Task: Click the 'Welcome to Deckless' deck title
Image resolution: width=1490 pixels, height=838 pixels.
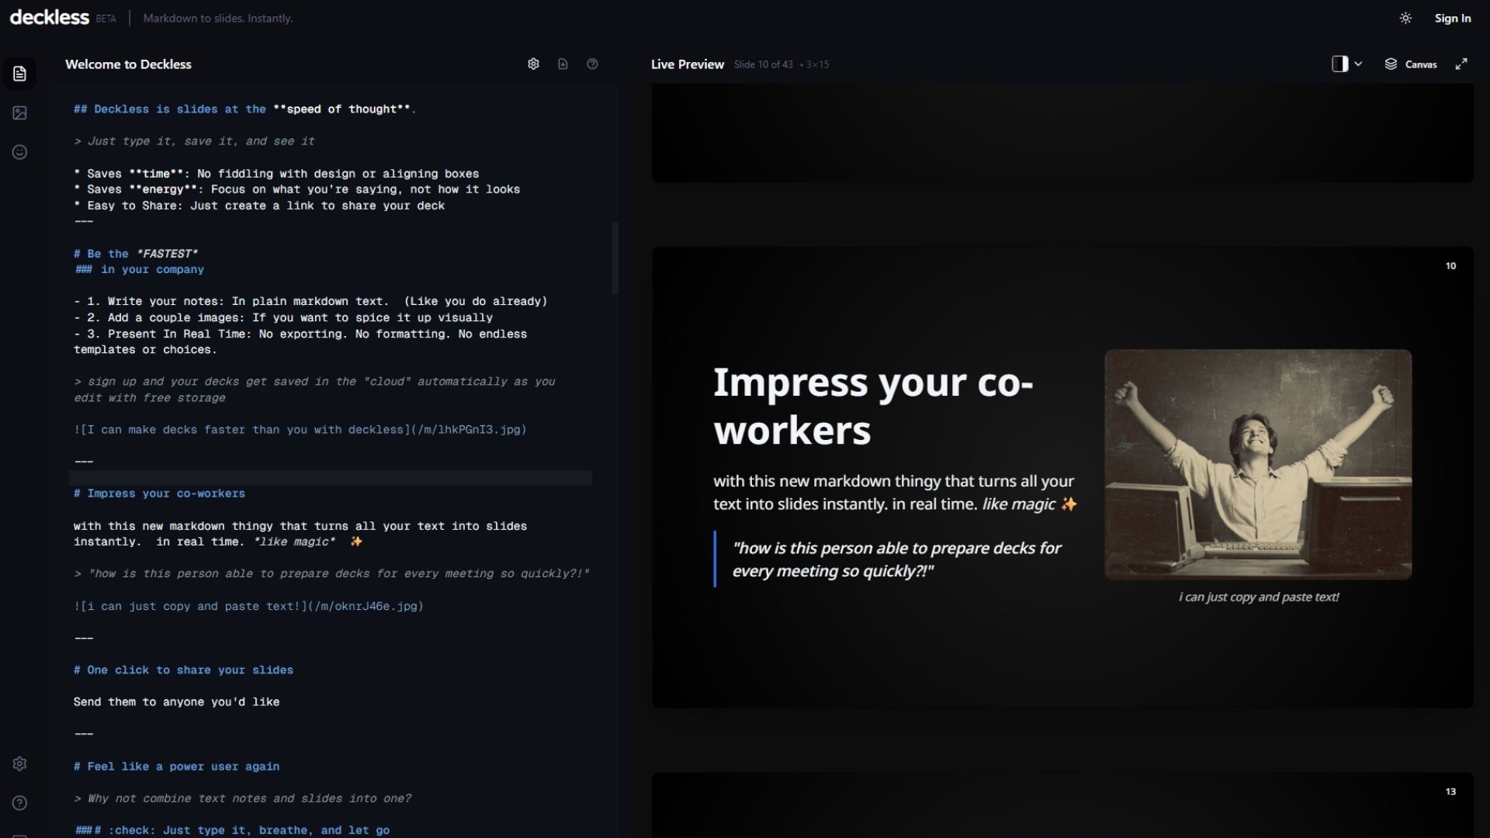Action: click(128, 64)
